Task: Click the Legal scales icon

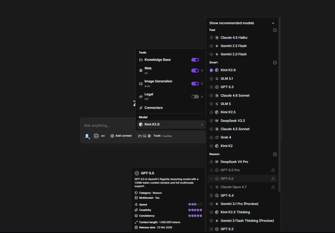Action: (141, 97)
